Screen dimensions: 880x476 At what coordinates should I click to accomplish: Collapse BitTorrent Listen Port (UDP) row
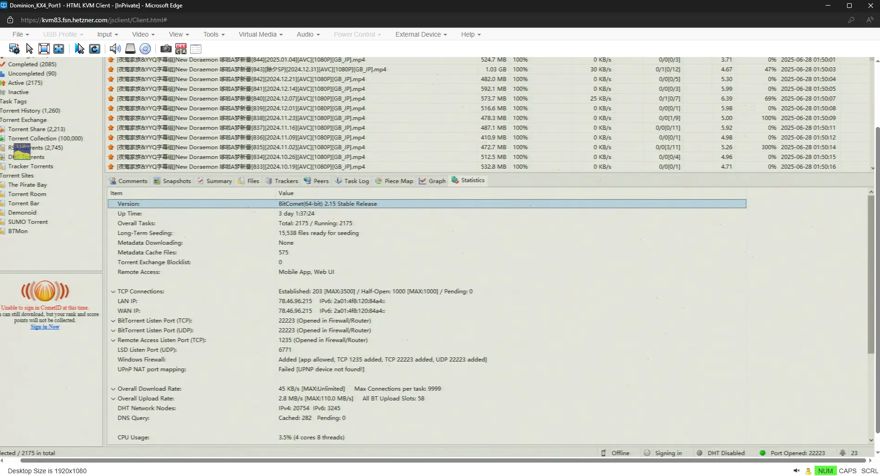pos(113,330)
